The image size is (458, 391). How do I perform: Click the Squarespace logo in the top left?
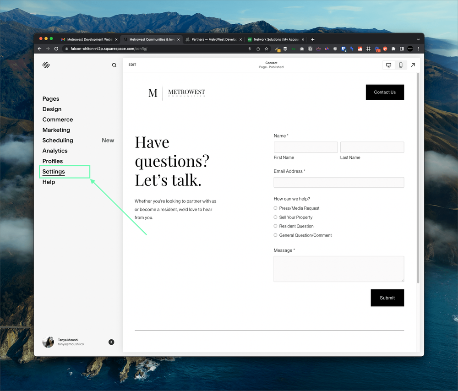pyautogui.click(x=46, y=65)
